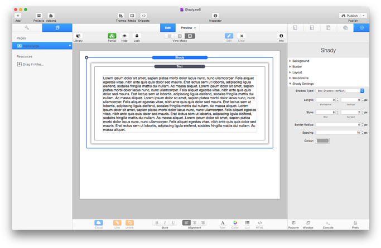Open the Snippets panel

tap(143, 17)
